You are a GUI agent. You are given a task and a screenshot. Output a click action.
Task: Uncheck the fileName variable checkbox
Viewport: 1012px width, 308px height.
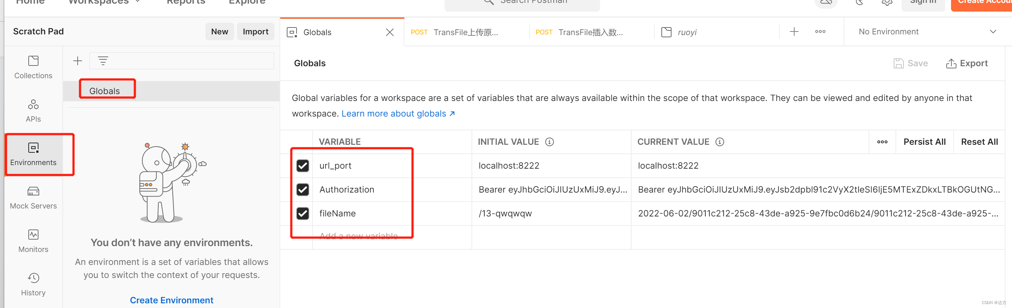(302, 214)
